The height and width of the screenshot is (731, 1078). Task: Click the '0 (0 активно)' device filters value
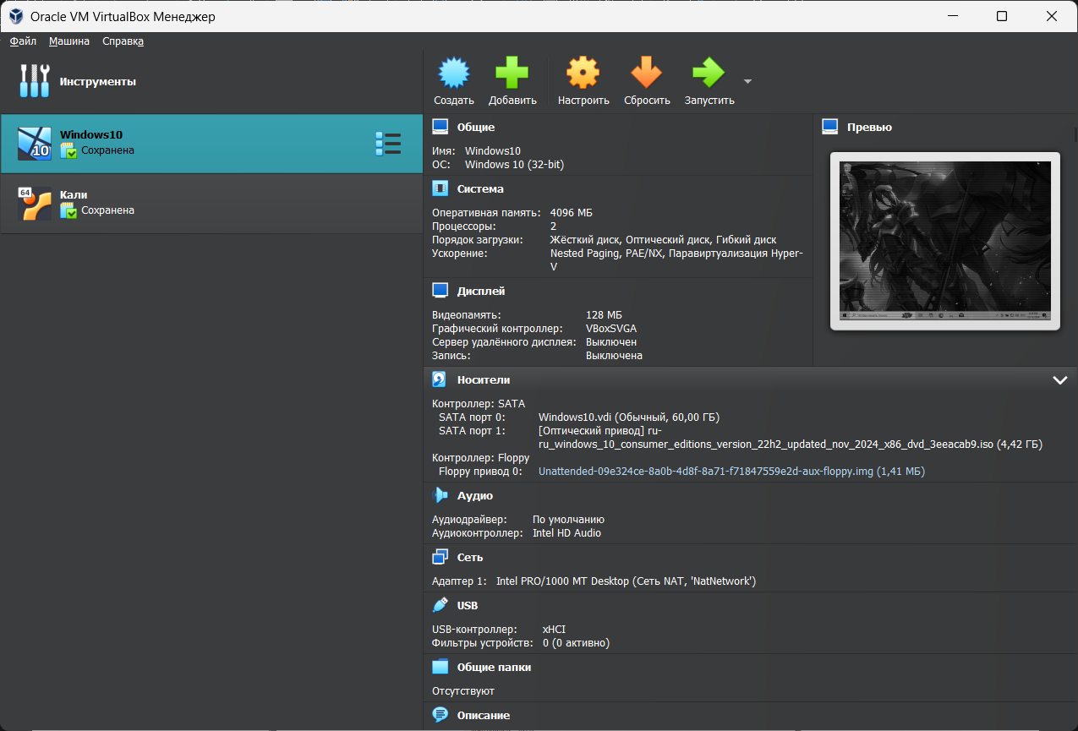576,643
